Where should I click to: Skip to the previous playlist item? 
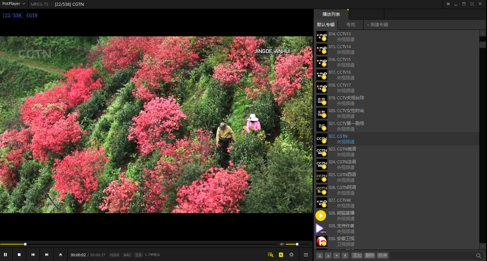point(33,255)
